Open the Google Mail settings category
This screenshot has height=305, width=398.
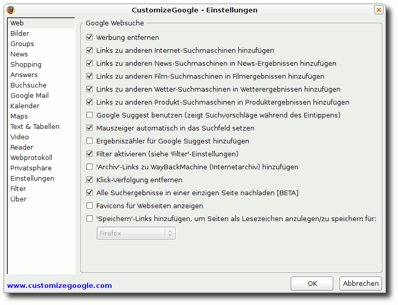(x=41, y=96)
